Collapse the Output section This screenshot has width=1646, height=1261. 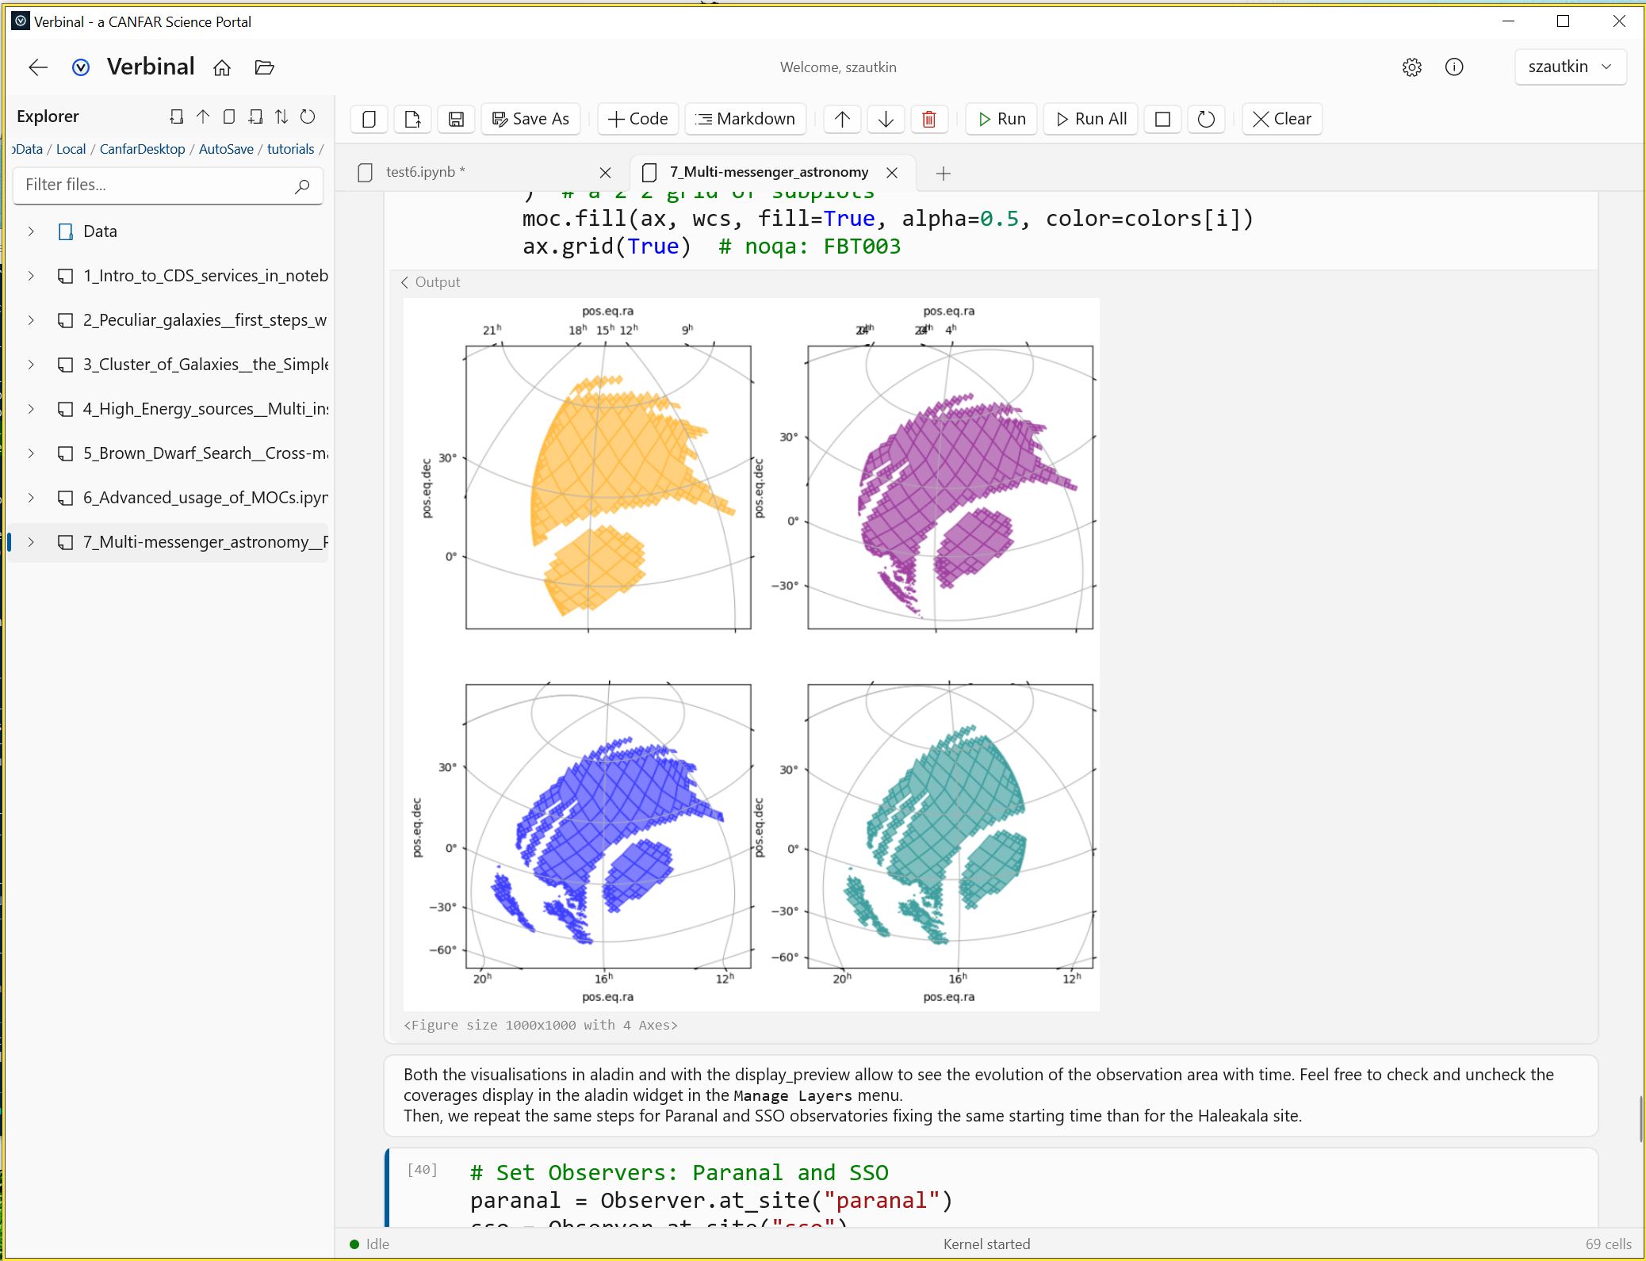click(431, 282)
